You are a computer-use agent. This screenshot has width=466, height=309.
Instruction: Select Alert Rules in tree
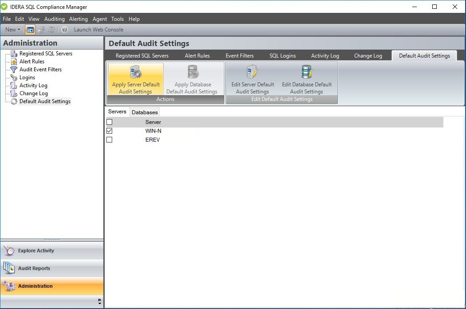[32, 62]
